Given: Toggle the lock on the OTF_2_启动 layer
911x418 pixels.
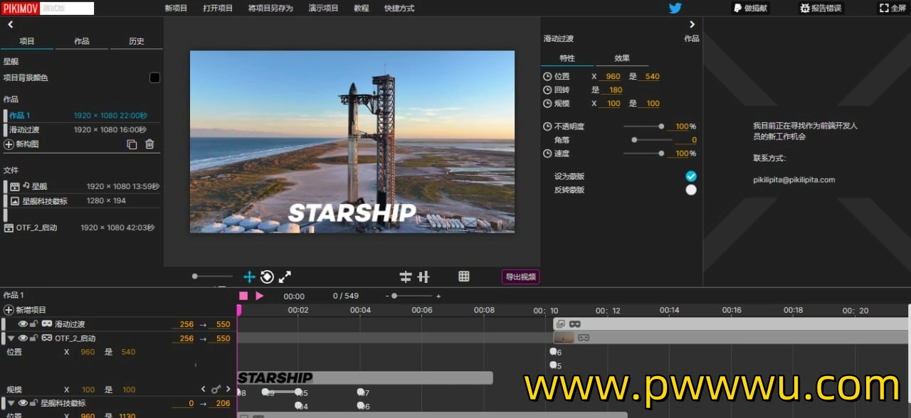Looking at the screenshot, I should pyautogui.click(x=33, y=338).
